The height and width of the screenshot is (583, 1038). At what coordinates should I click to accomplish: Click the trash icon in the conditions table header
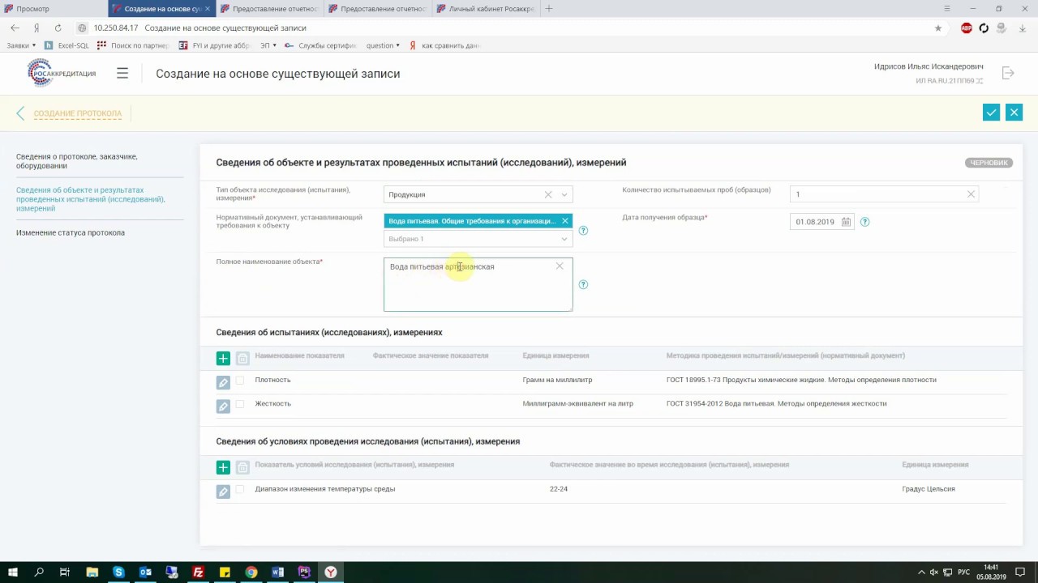coord(242,467)
